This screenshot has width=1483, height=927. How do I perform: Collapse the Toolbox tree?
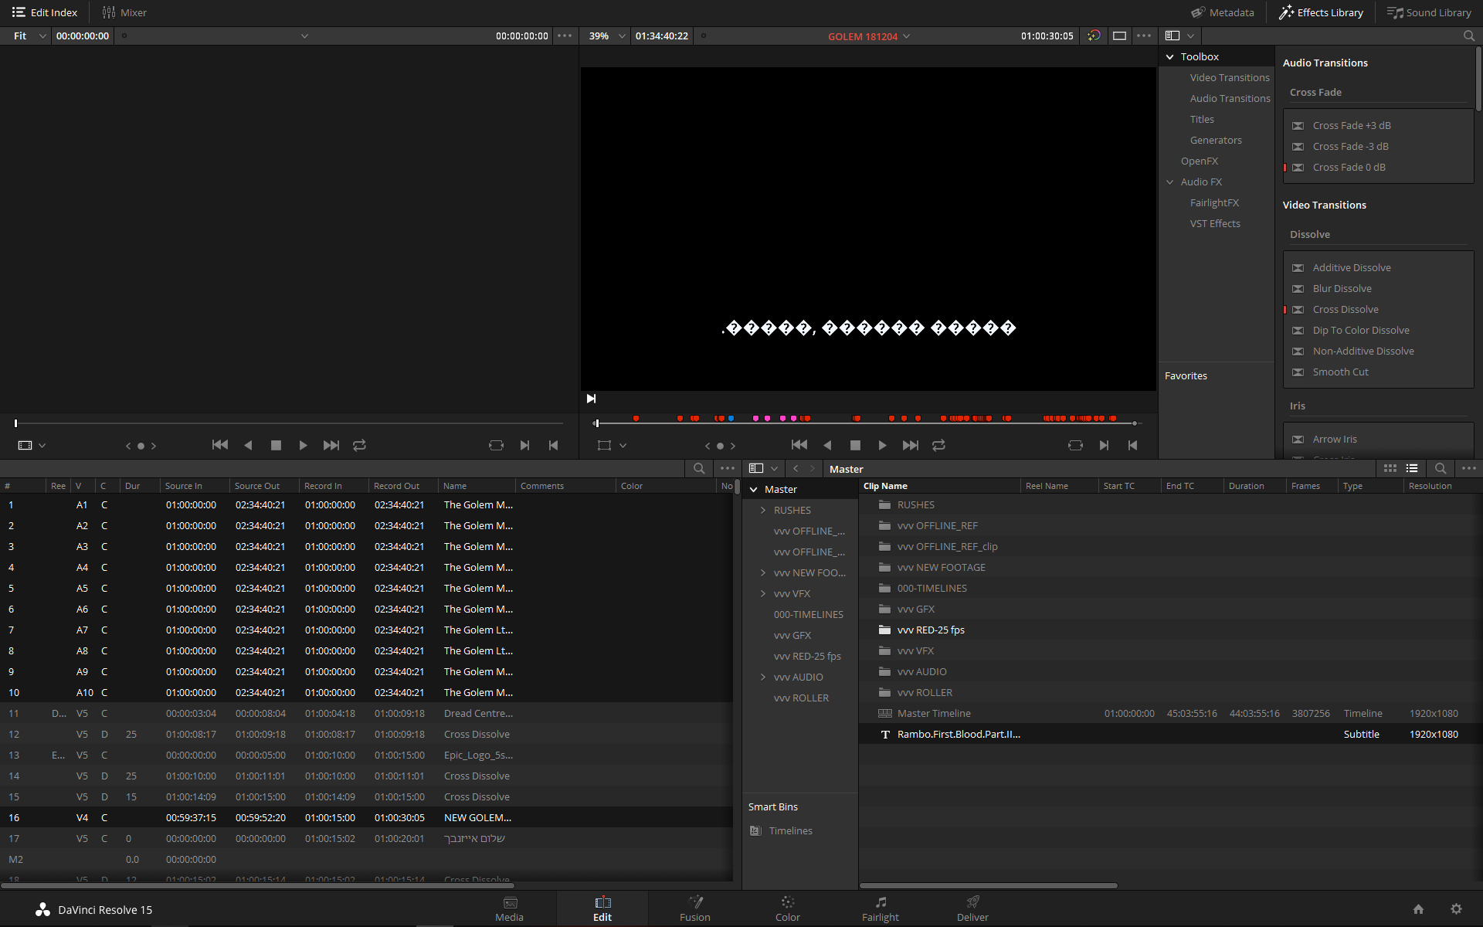1170,57
